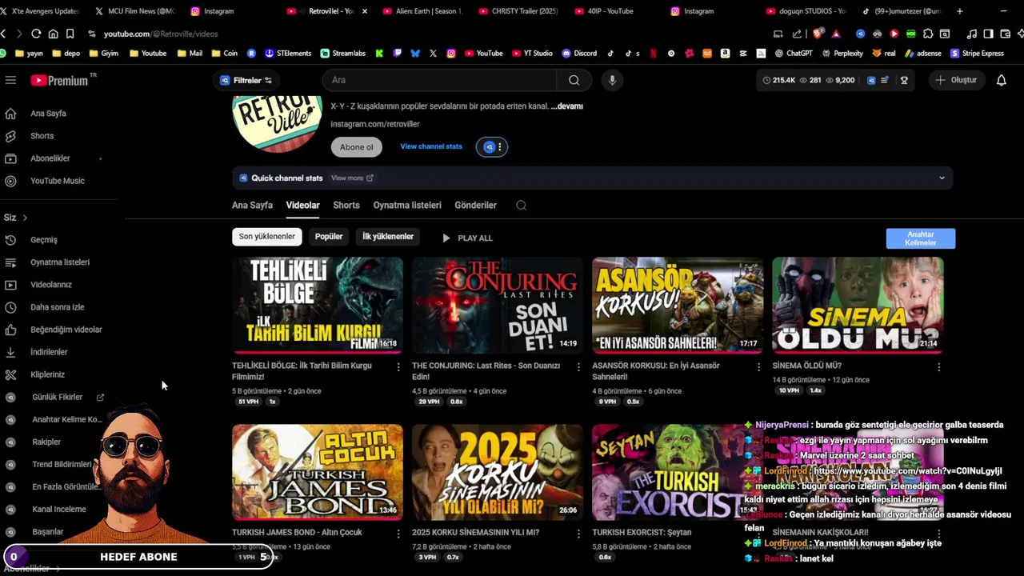Image resolution: width=1024 pixels, height=576 pixels.
Task: Open more options for SİNEMA ÖLDÜ MÜ video
Action: [x=938, y=367]
